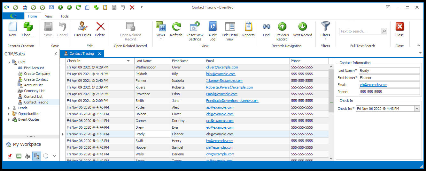Click the Save button in the ribbon

tap(48, 30)
